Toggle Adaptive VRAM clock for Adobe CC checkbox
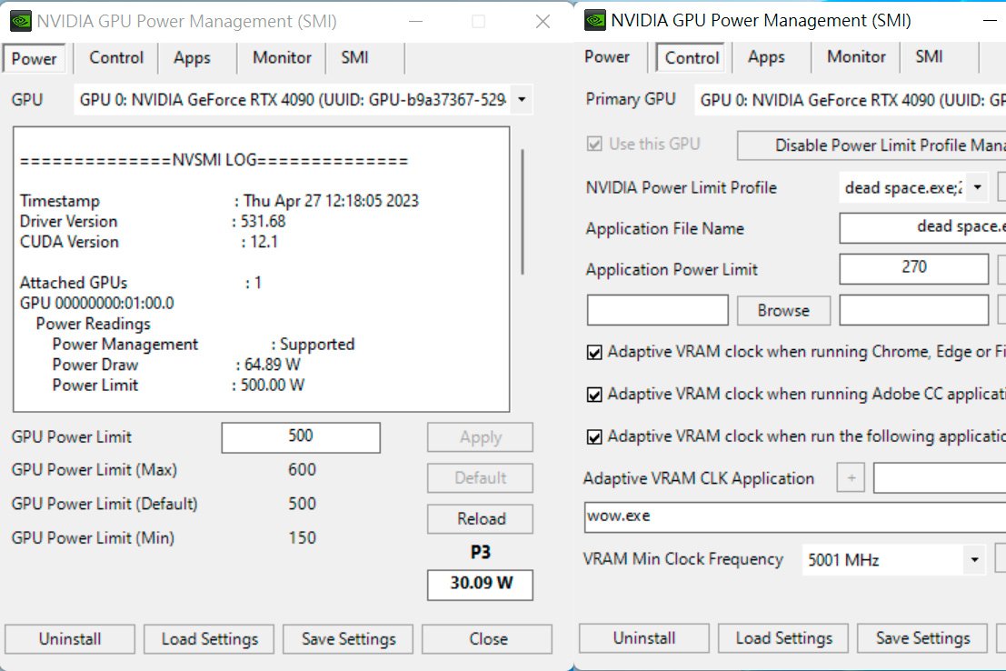The height and width of the screenshot is (671, 1006). 594,395
